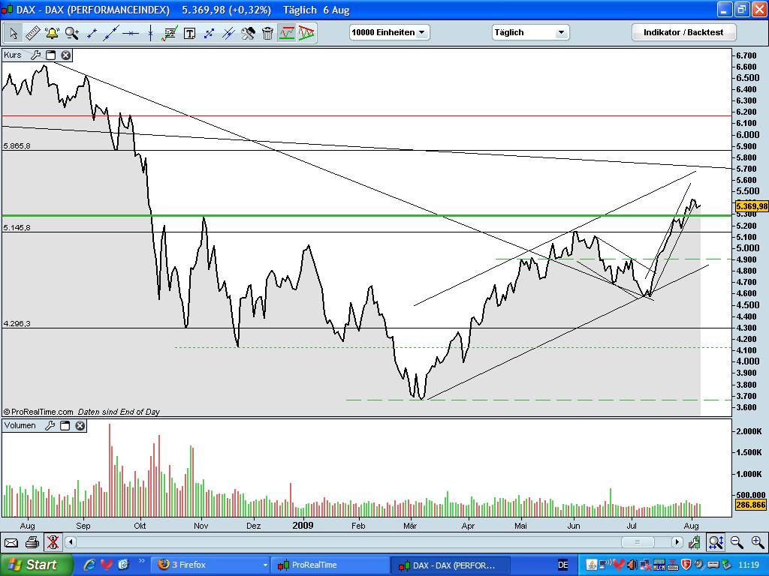Zoom out with minus magnifier
The width and height of the screenshot is (769, 576).
[737, 542]
